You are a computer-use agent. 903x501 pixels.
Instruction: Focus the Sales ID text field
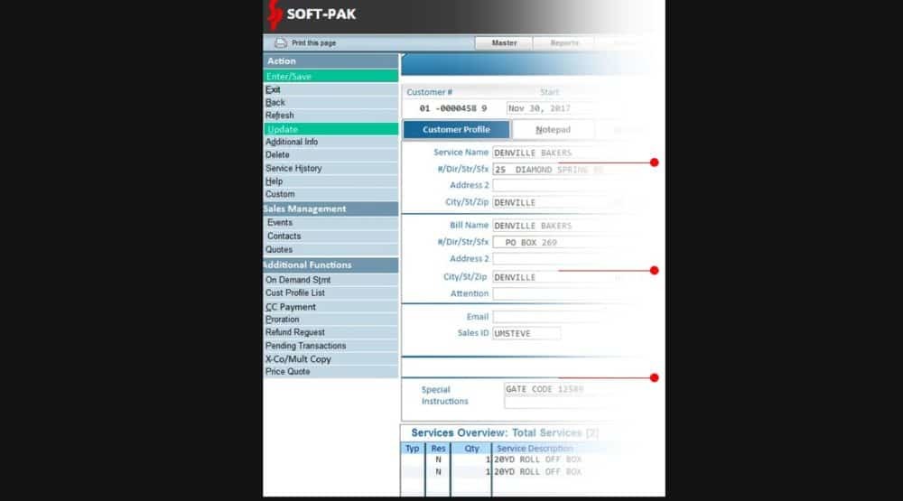point(526,333)
